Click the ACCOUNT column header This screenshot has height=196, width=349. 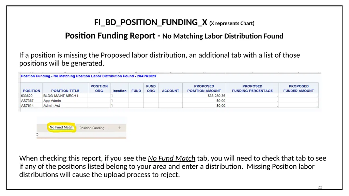[x=170, y=88]
